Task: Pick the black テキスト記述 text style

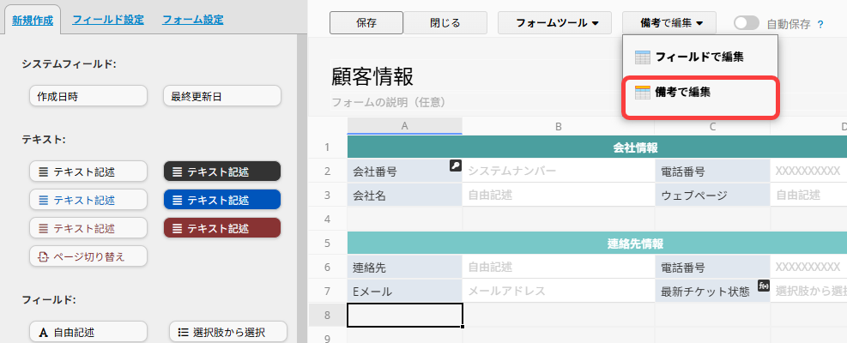Action: click(x=222, y=171)
